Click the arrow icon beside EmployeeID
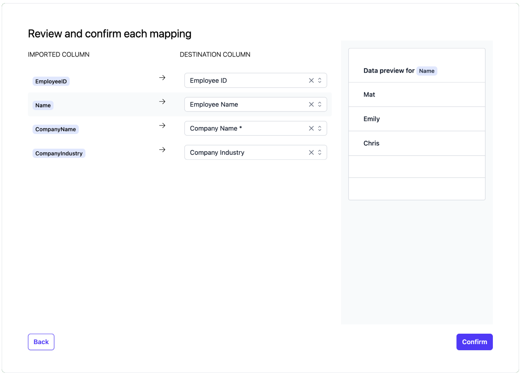The width and height of the screenshot is (522, 375). click(162, 77)
